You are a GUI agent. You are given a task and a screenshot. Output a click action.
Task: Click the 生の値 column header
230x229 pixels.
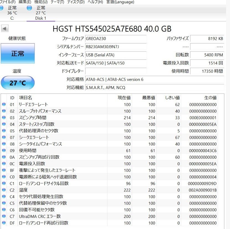(x=199, y=98)
